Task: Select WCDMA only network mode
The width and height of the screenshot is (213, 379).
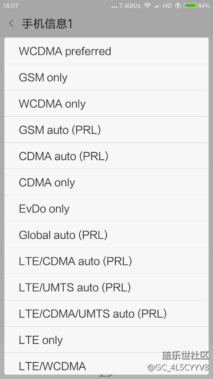Action: point(52,104)
